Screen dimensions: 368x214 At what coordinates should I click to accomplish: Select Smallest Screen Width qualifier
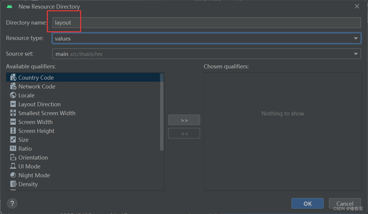(x=83, y=113)
